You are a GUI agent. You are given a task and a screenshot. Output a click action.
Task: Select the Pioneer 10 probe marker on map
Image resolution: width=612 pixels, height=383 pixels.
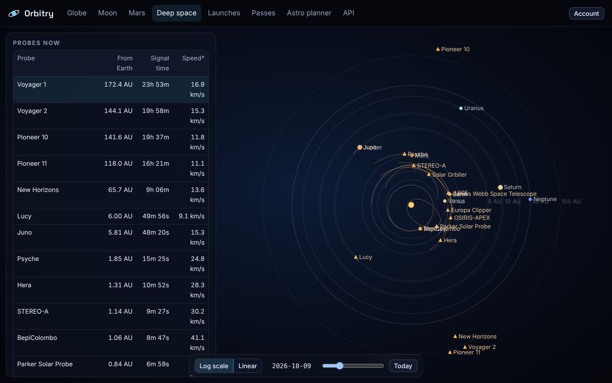[437, 49]
